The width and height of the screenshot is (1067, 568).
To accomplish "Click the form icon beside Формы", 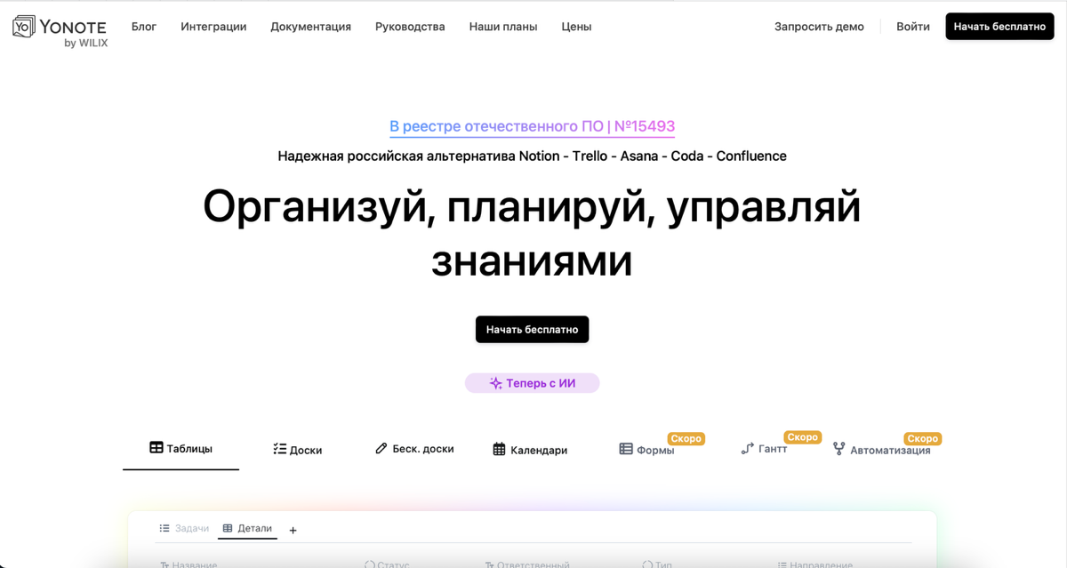I will 626,450.
